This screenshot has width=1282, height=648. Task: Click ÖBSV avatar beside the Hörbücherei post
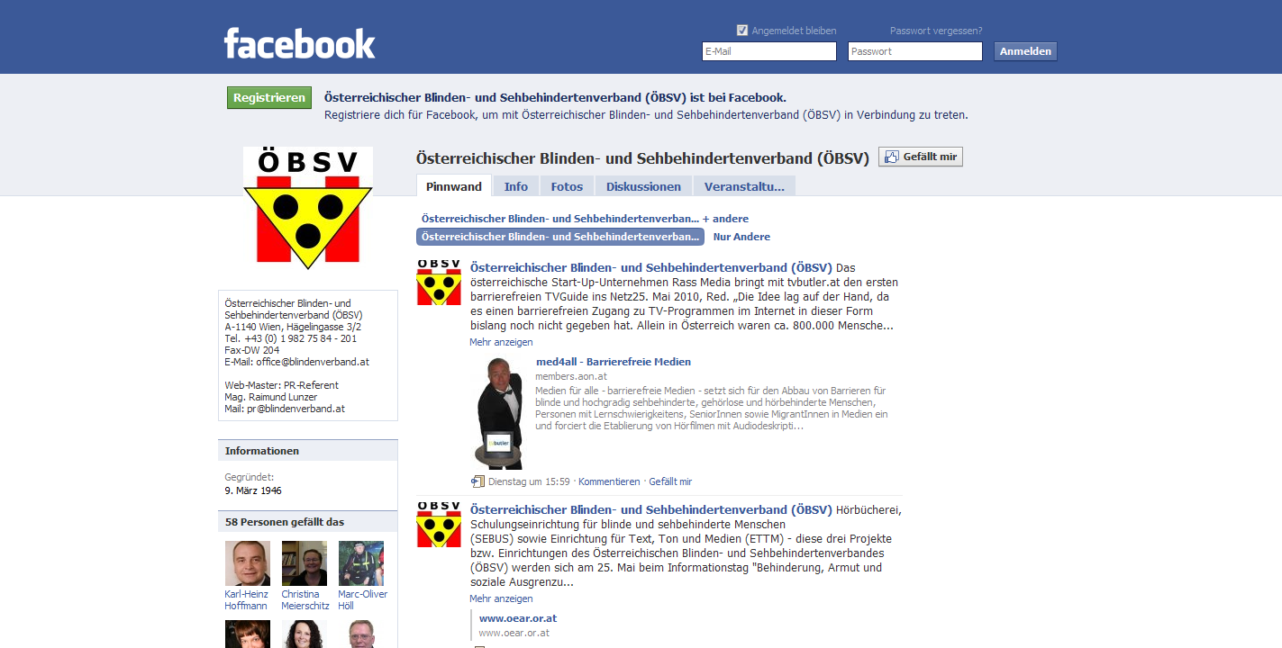pos(439,525)
